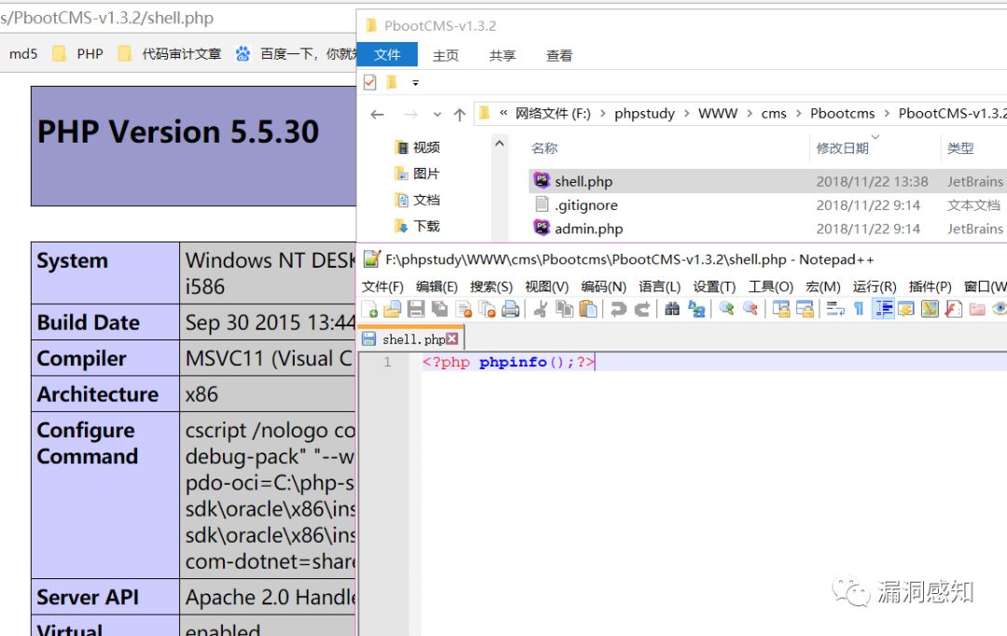Click the user-defined language icon in Notepad++
The height and width of the screenshot is (636, 1007).
point(906,310)
